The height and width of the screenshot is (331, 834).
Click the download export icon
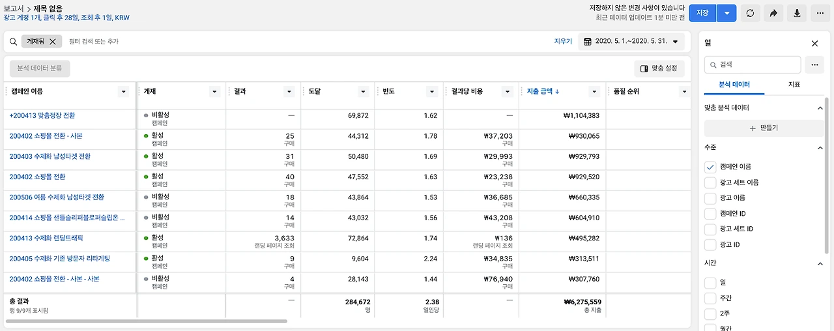(x=796, y=13)
